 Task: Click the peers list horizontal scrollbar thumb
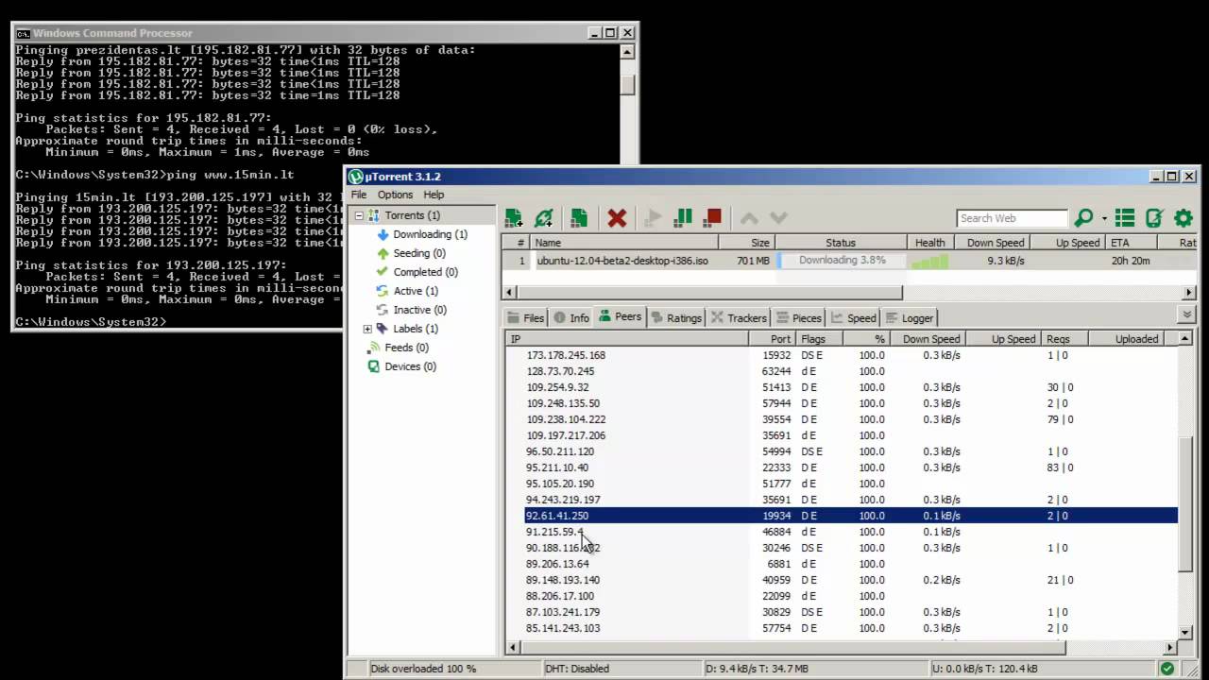pyautogui.click(x=793, y=647)
